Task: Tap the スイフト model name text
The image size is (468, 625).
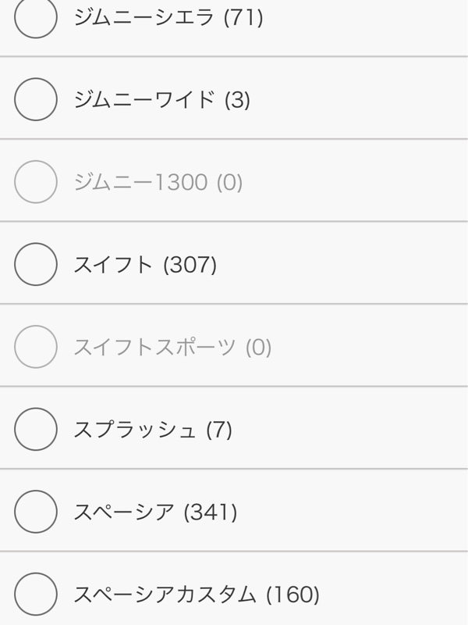Action: click(x=113, y=265)
